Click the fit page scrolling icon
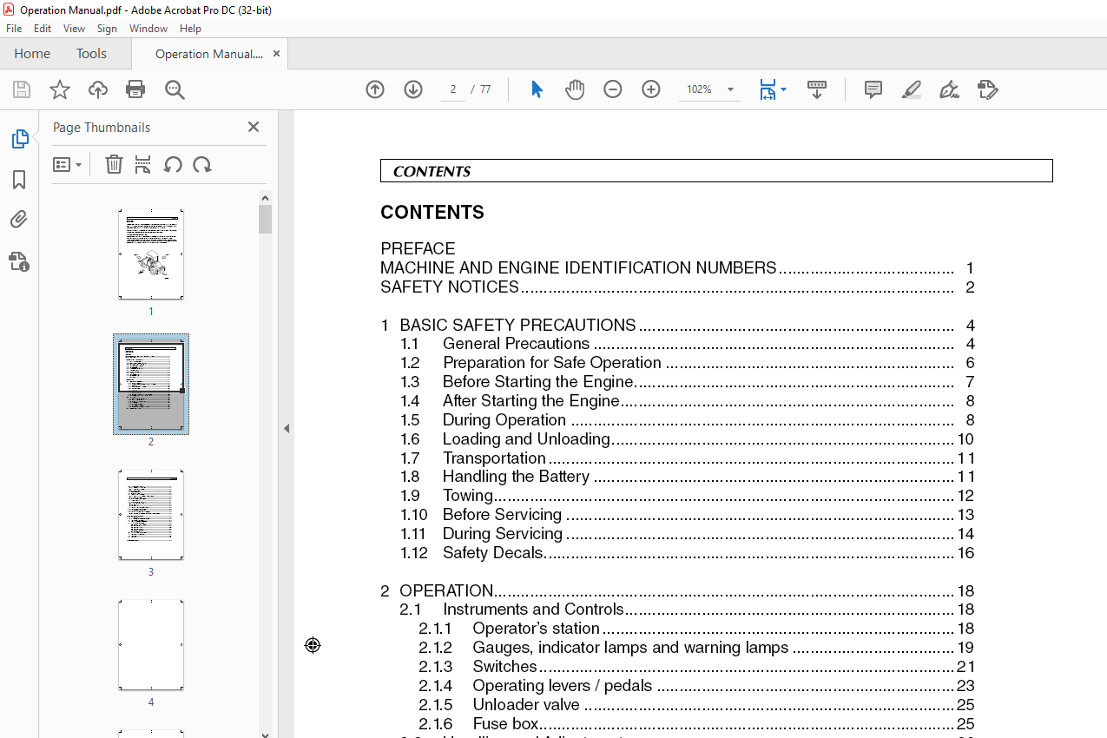The width and height of the screenshot is (1107, 738). coord(768,89)
